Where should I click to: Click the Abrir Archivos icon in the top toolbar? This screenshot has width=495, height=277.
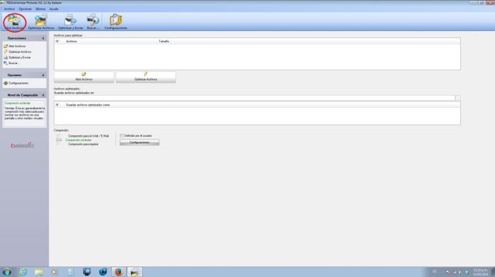(15, 22)
